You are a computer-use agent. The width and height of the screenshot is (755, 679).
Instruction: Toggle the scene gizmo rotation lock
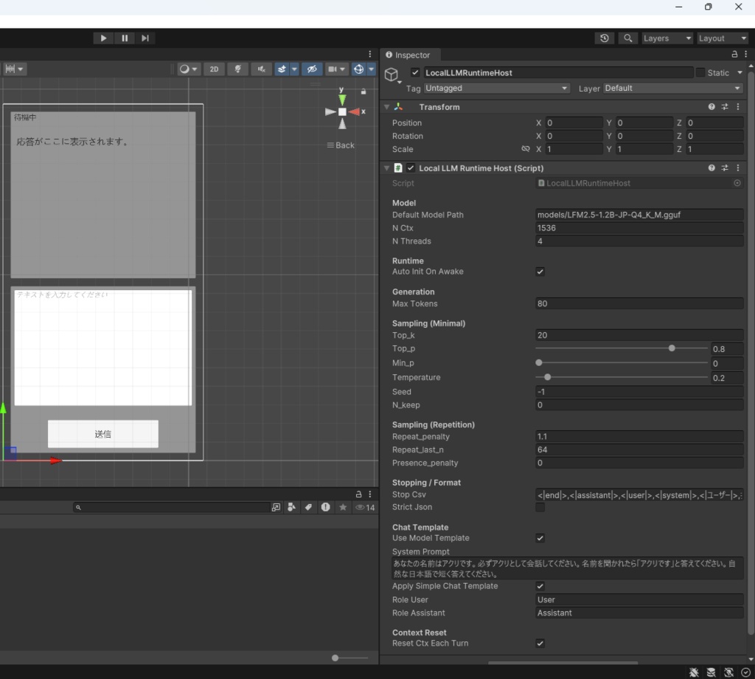coord(363,92)
